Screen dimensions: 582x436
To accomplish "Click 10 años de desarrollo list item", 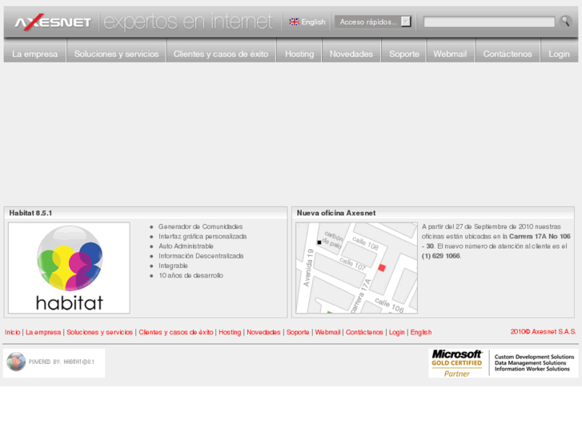I will pos(191,275).
